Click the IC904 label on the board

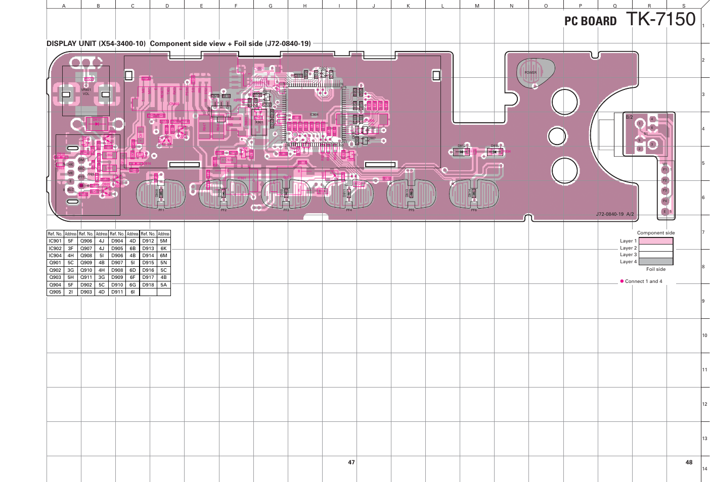(314, 115)
